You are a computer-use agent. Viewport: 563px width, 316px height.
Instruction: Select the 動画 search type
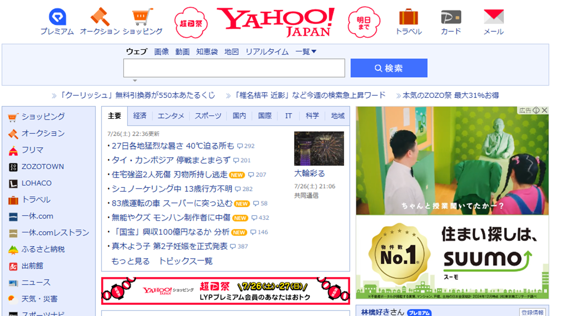tap(183, 52)
